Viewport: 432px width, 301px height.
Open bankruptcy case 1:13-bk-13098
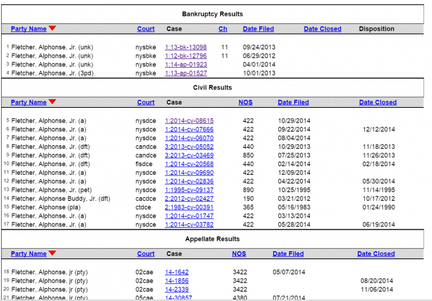pos(186,47)
